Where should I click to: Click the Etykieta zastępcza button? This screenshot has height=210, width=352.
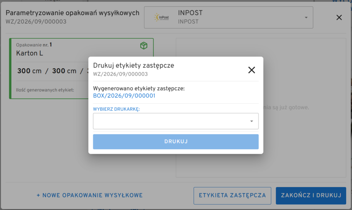coord(232,196)
